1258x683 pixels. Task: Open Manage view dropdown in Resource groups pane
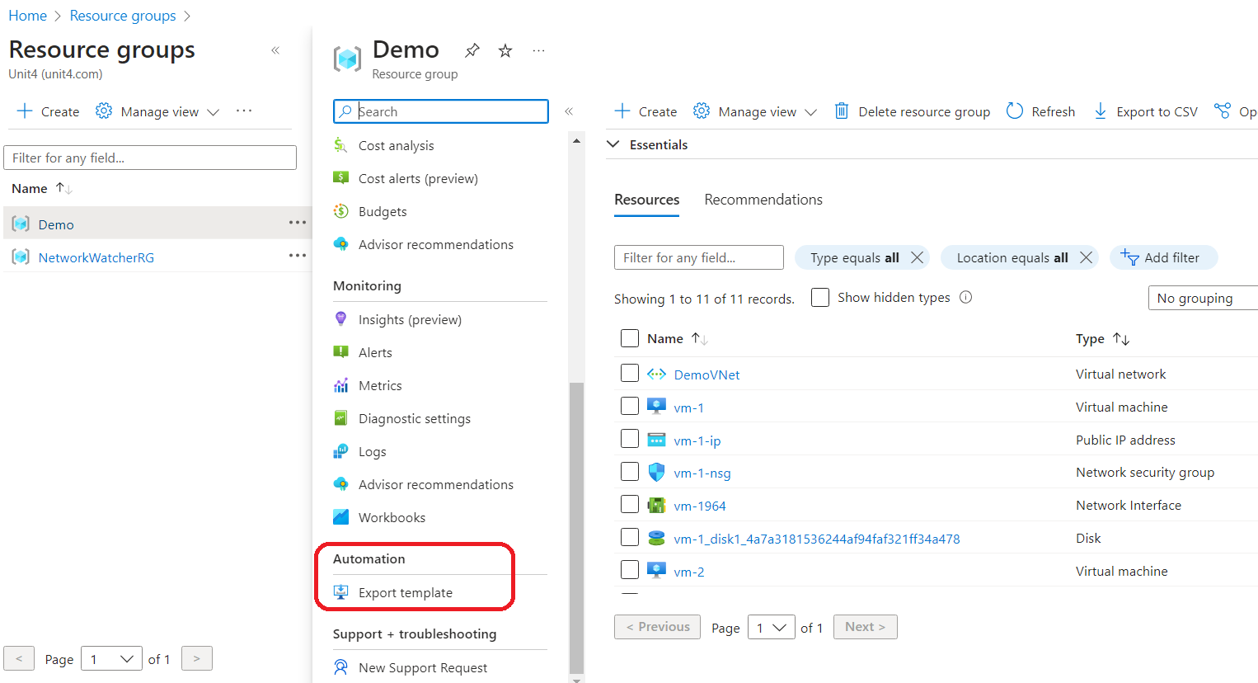click(x=157, y=111)
